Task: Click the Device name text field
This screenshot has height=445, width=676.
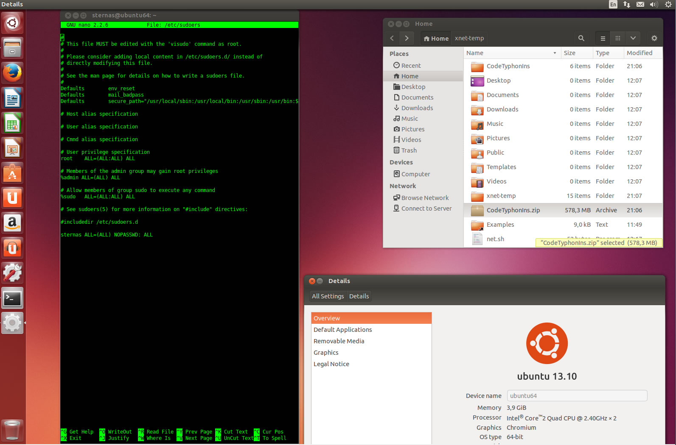Action: pyautogui.click(x=577, y=396)
